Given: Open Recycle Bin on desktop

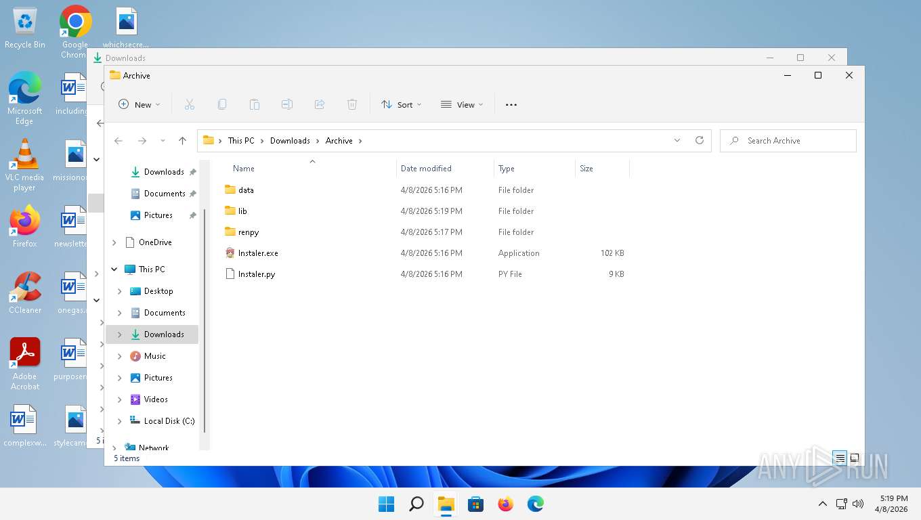Looking at the screenshot, I should pos(25,28).
